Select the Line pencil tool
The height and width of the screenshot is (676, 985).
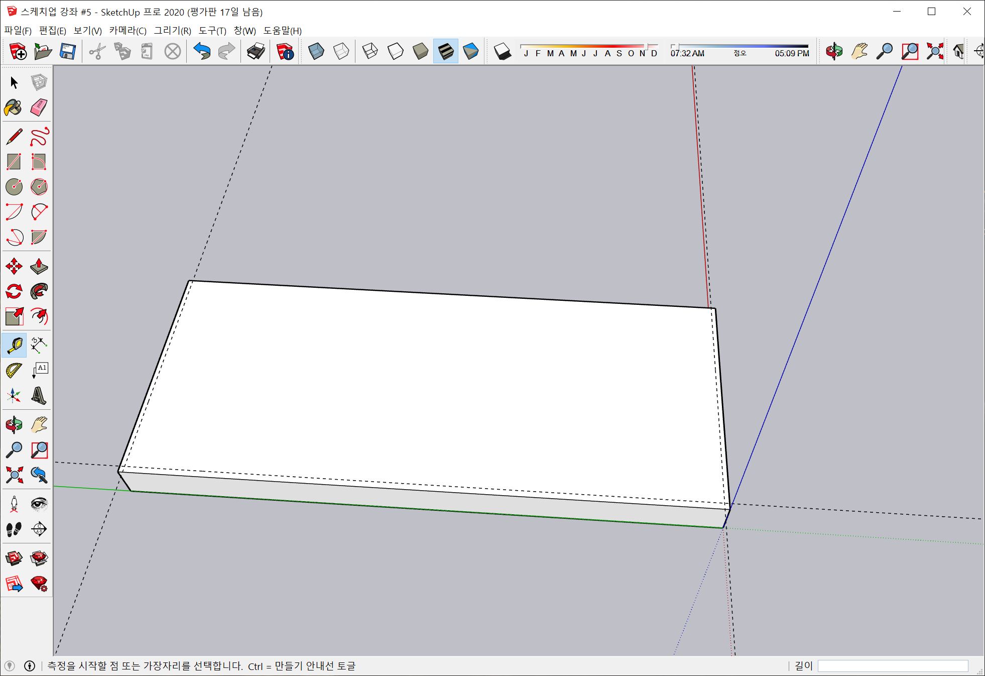click(14, 137)
